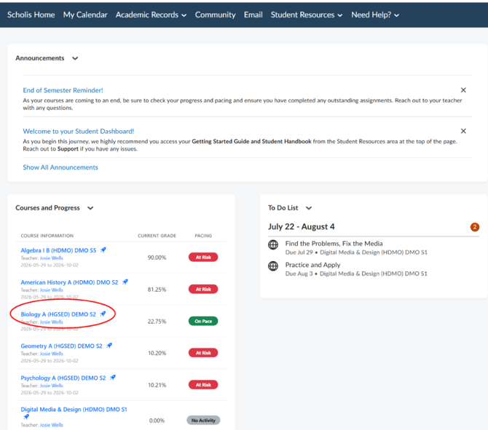Expand Academic Records dropdown menu

pos(151,15)
